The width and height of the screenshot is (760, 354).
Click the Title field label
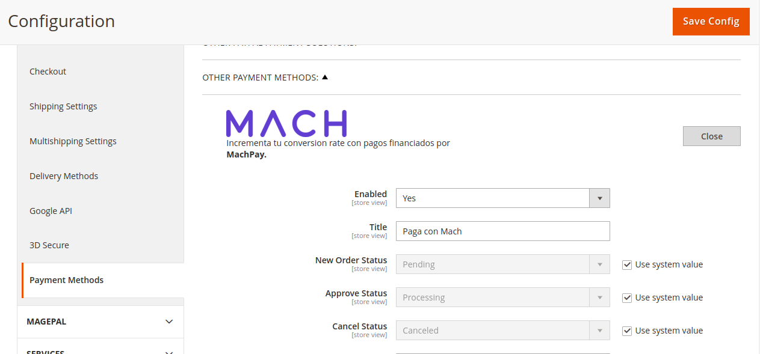pyautogui.click(x=378, y=227)
